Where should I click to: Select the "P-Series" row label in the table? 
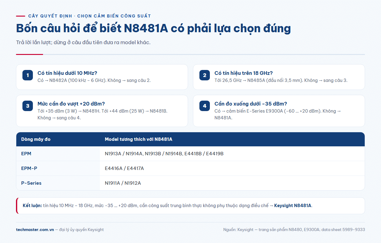pos(31,183)
